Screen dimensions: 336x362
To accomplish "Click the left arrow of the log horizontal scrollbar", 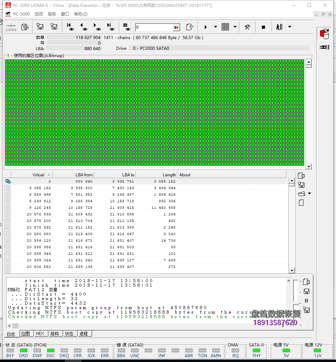I will (x=9, y=326).
